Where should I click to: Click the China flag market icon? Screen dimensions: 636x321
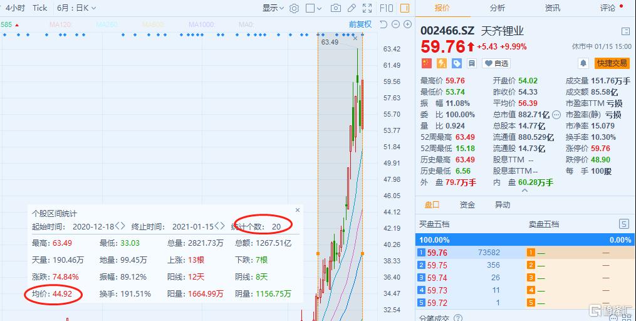click(426, 63)
